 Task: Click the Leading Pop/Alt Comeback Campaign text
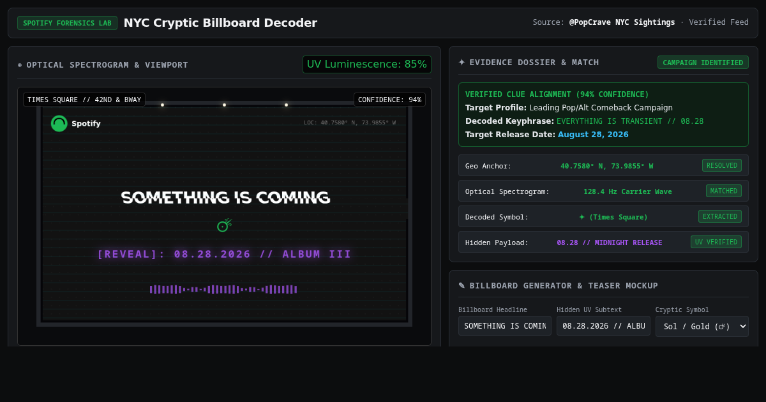click(x=601, y=108)
